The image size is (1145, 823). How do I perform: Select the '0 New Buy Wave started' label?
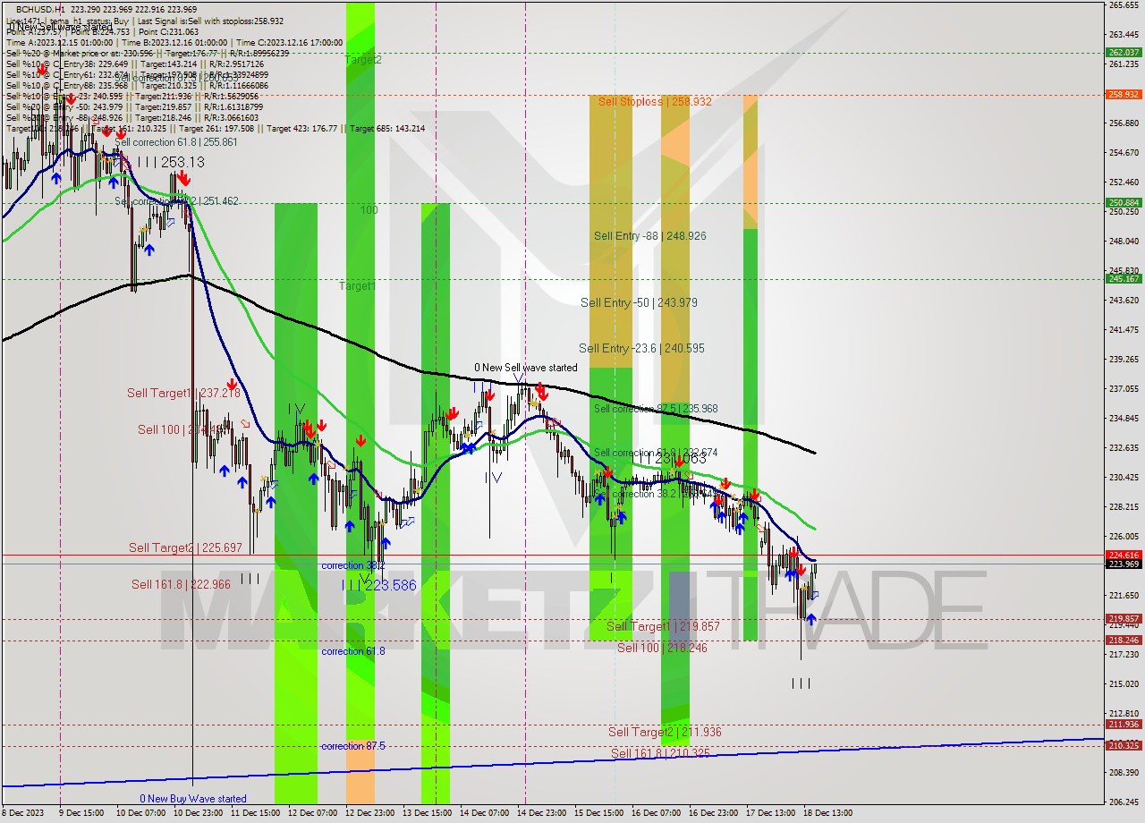[192, 799]
